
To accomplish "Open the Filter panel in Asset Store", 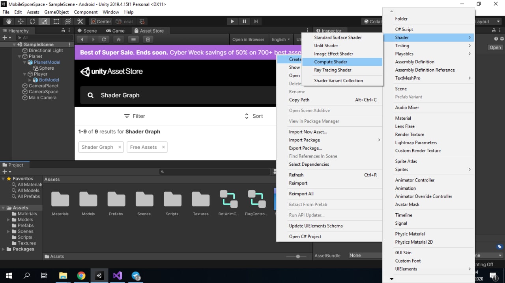I will point(135,116).
